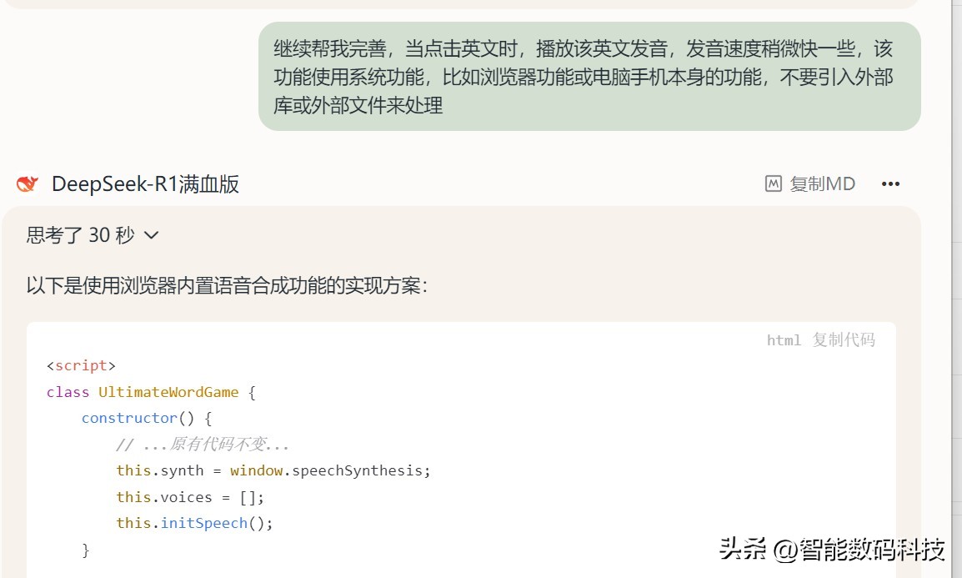Click the <script> tag at code top
Screen dimensions: 962x578
point(81,365)
